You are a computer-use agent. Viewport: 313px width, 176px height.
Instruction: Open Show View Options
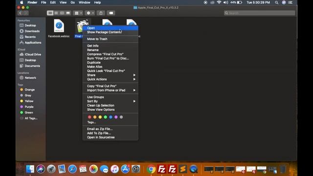tap(111, 110)
